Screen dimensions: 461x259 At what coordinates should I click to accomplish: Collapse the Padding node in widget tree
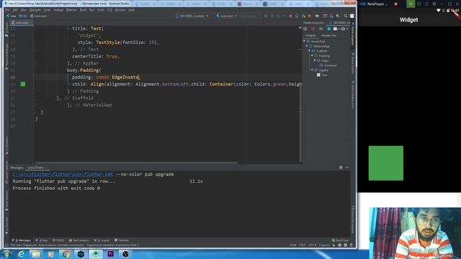(x=312, y=55)
